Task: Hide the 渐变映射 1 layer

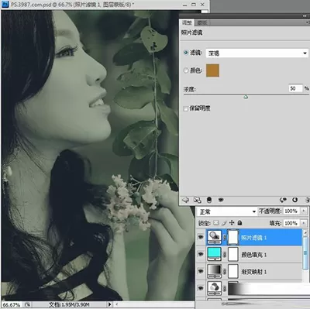Action: coord(201,271)
